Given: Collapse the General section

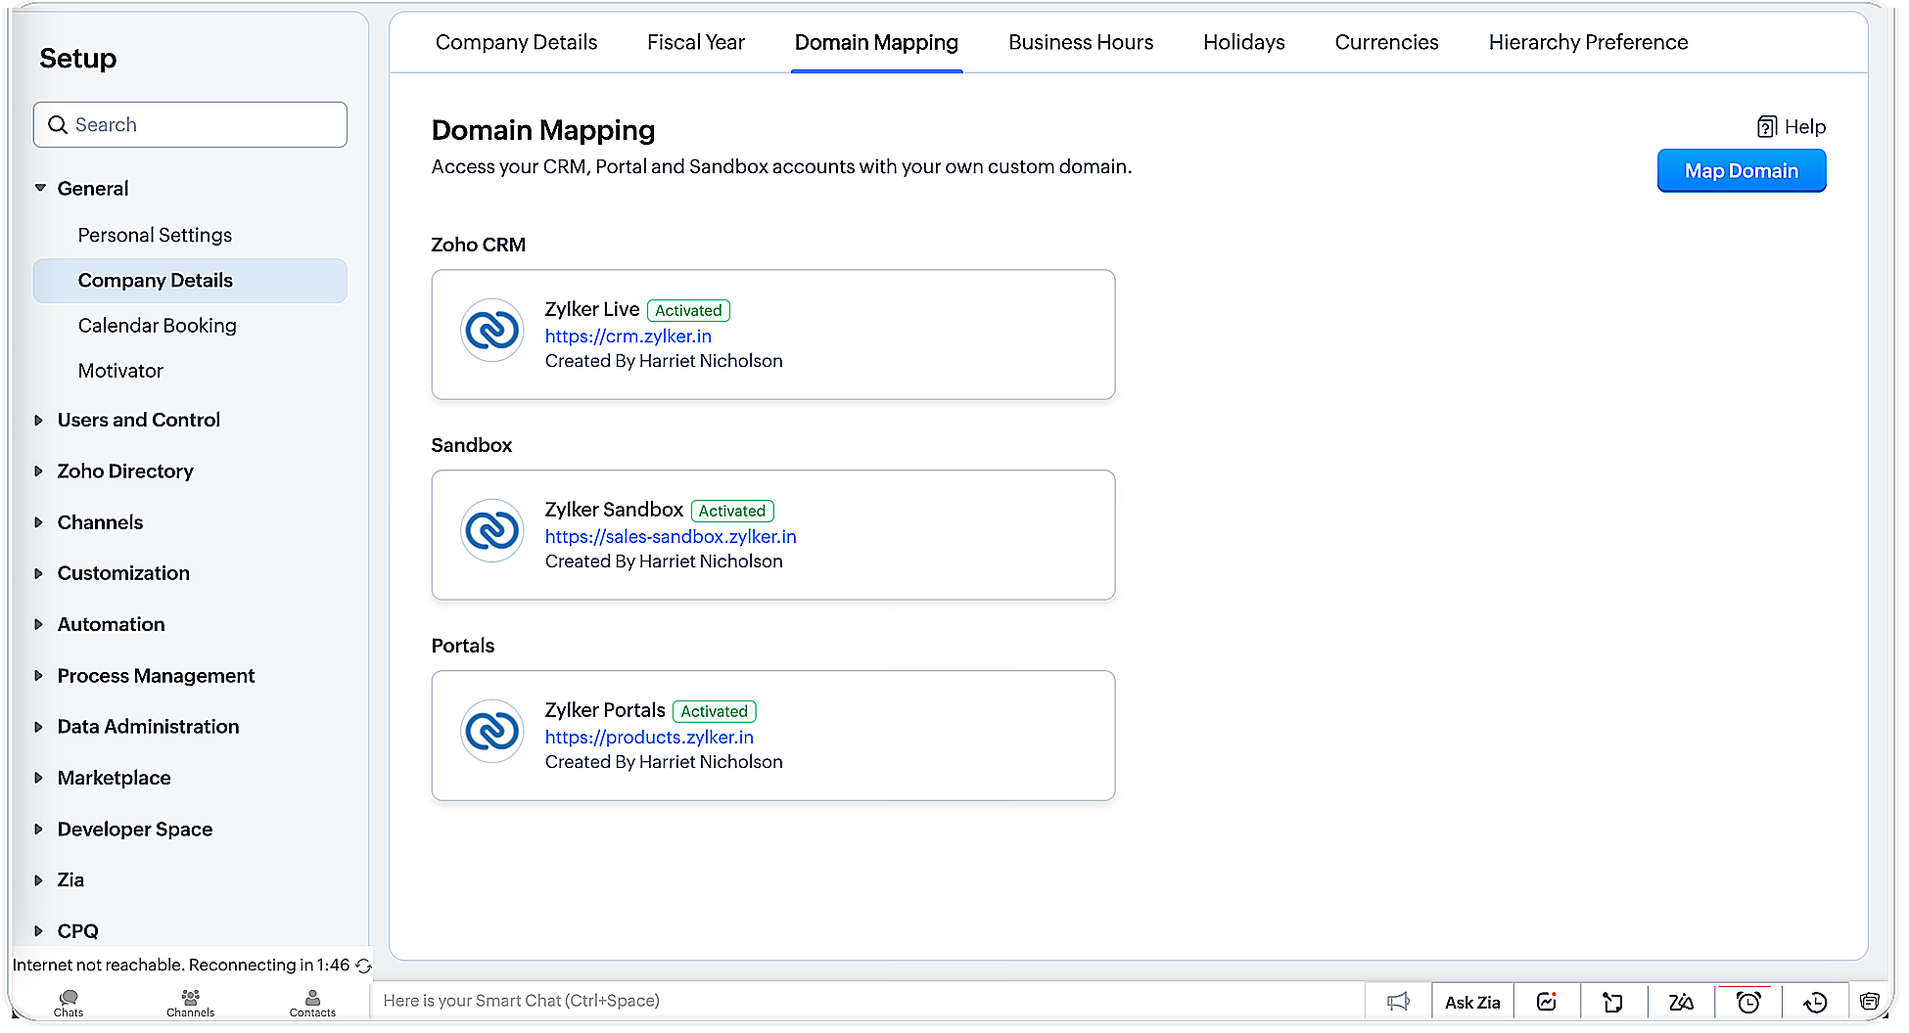Looking at the screenshot, I should 40,188.
